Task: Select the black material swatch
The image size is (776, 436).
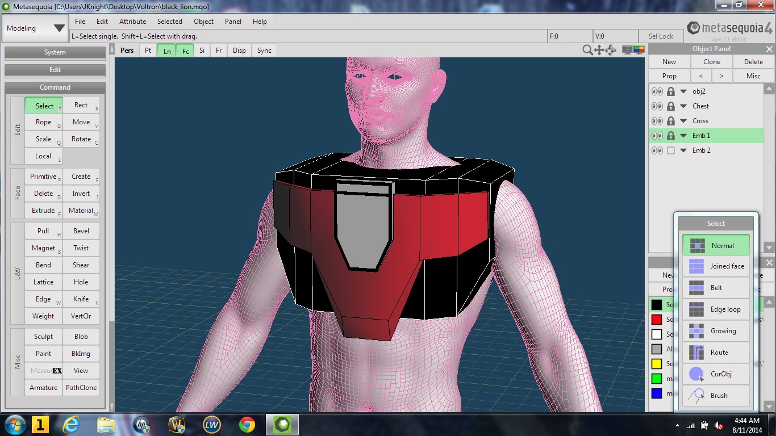Action: coord(657,305)
